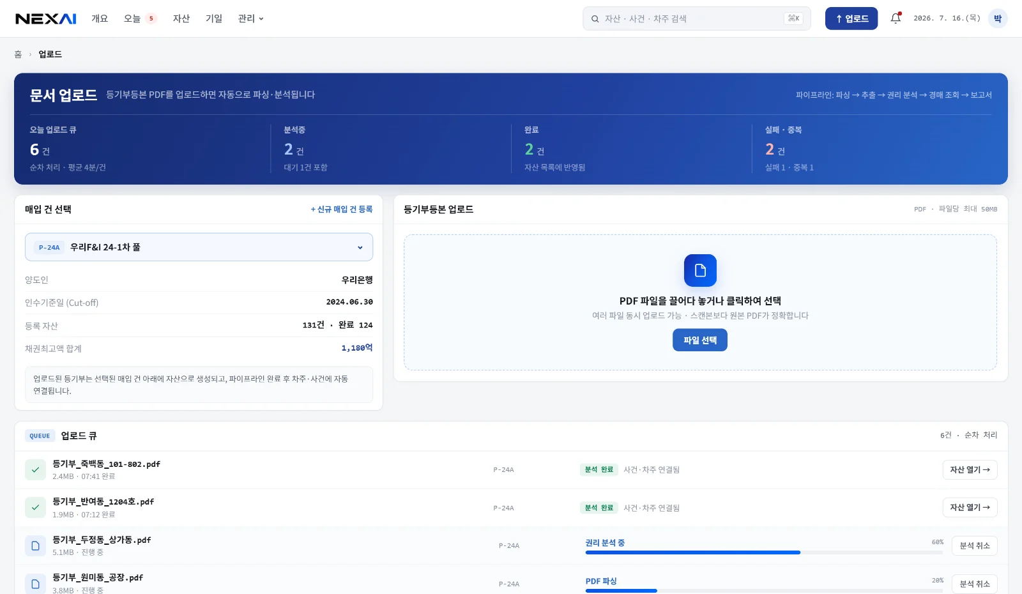1022x594 pixels.
Task: Open the 매입 건 선택 dropdown
Action: [199, 247]
